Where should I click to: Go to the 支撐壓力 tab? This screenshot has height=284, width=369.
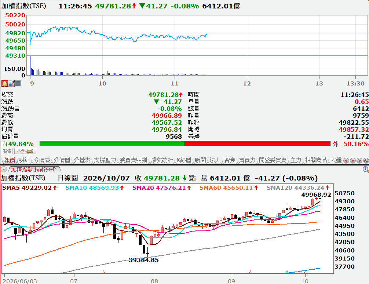pos(105,160)
